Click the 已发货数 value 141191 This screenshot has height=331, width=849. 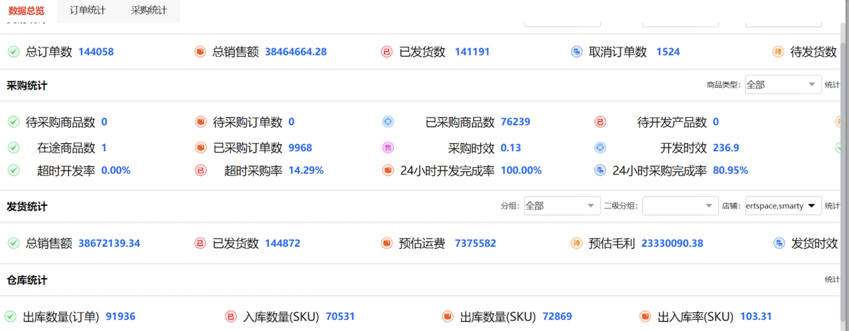click(x=472, y=51)
